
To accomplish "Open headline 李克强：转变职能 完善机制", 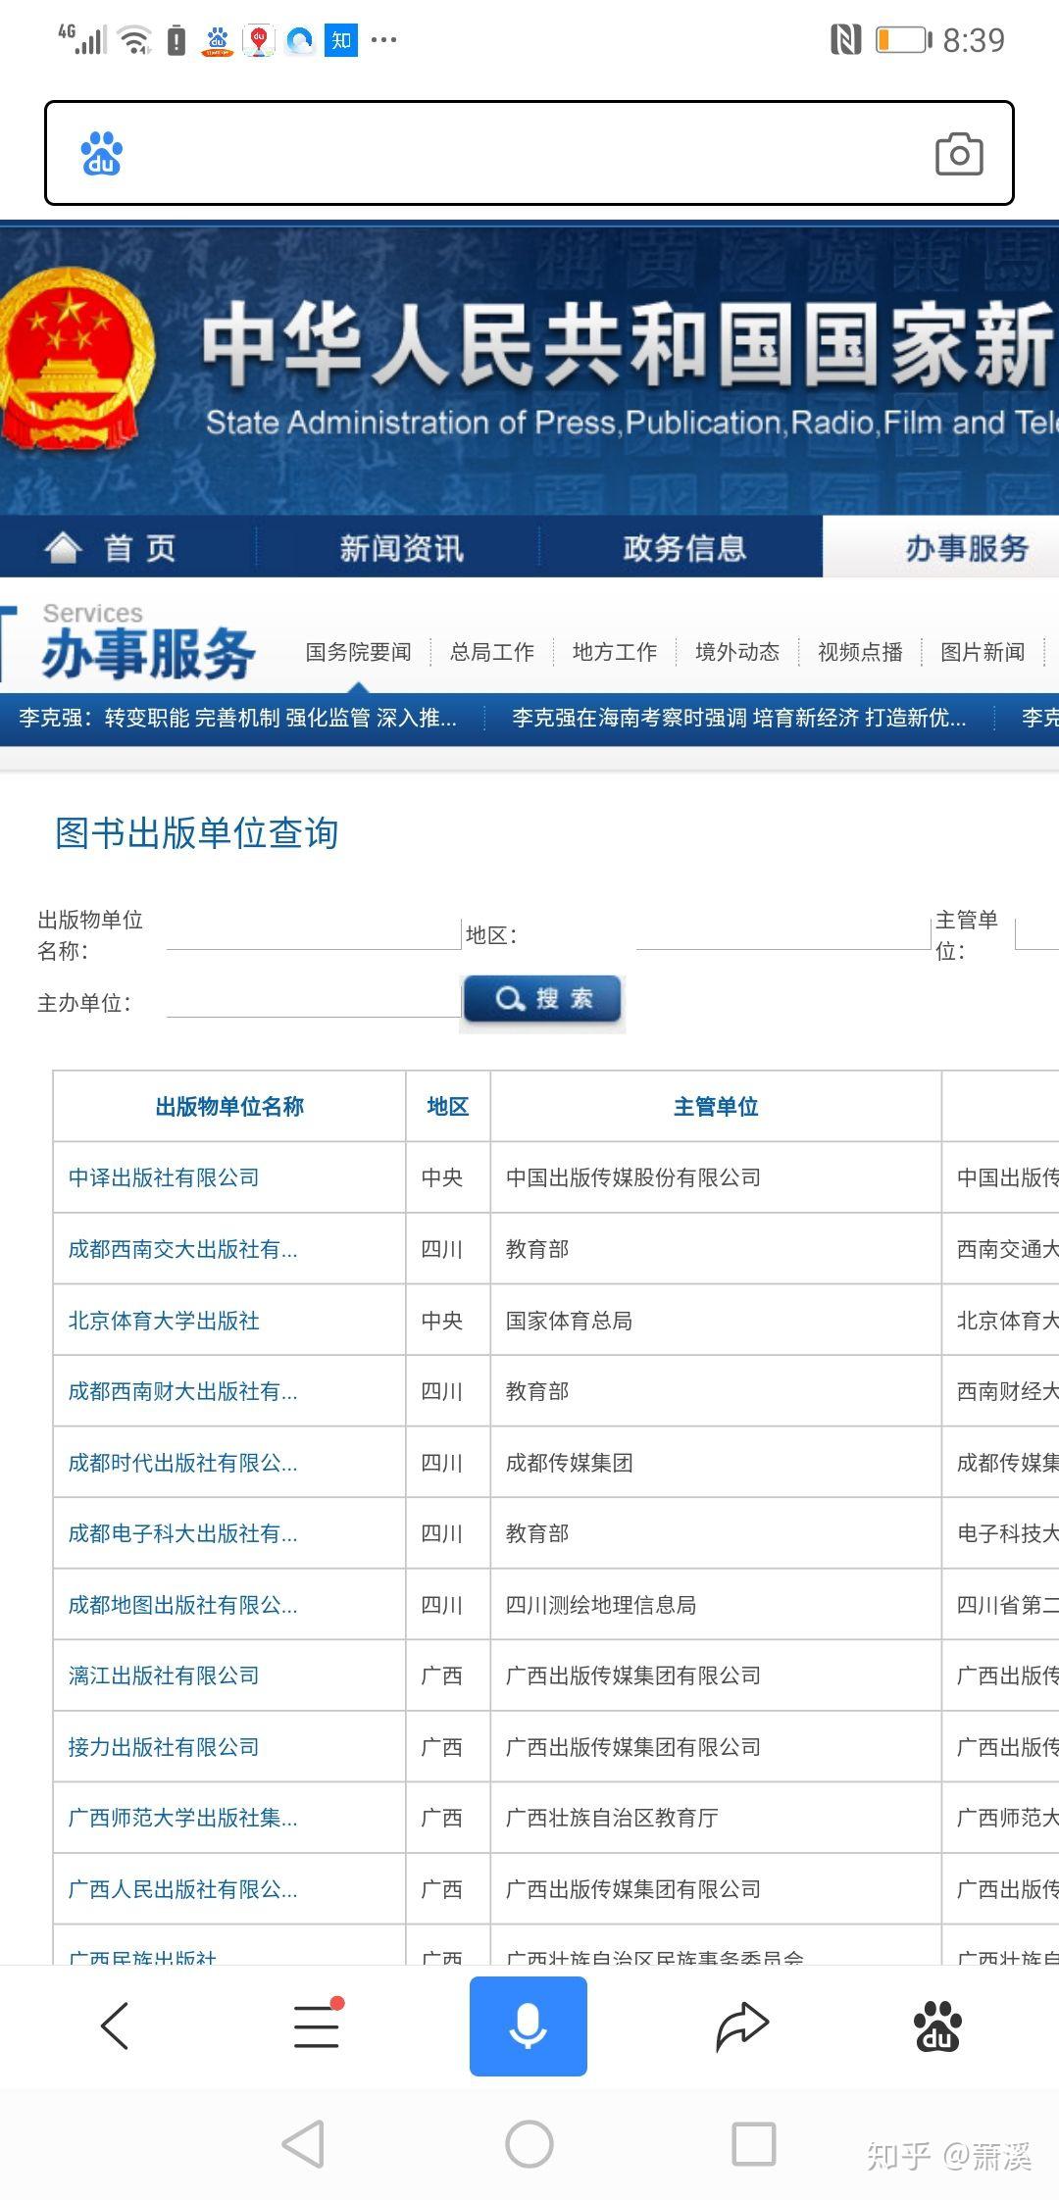I will pyautogui.click(x=238, y=719).
